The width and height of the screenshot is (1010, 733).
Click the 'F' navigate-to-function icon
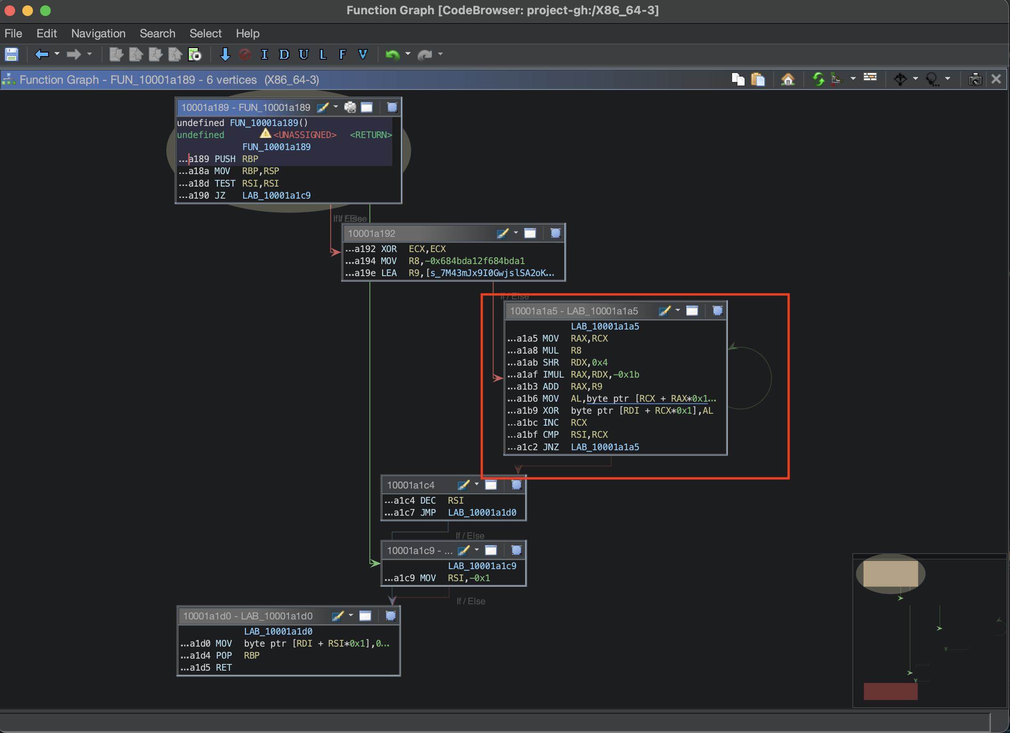click(x=342, y=54)
